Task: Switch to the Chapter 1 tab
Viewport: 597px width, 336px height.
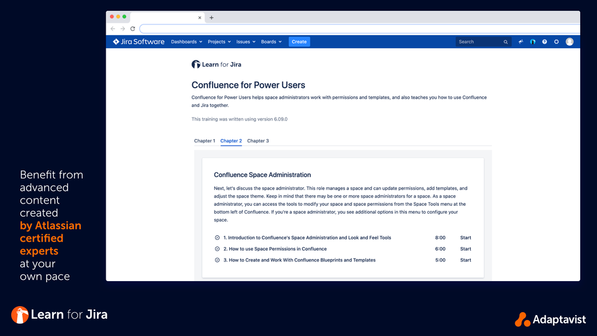Action: point(204,141)
